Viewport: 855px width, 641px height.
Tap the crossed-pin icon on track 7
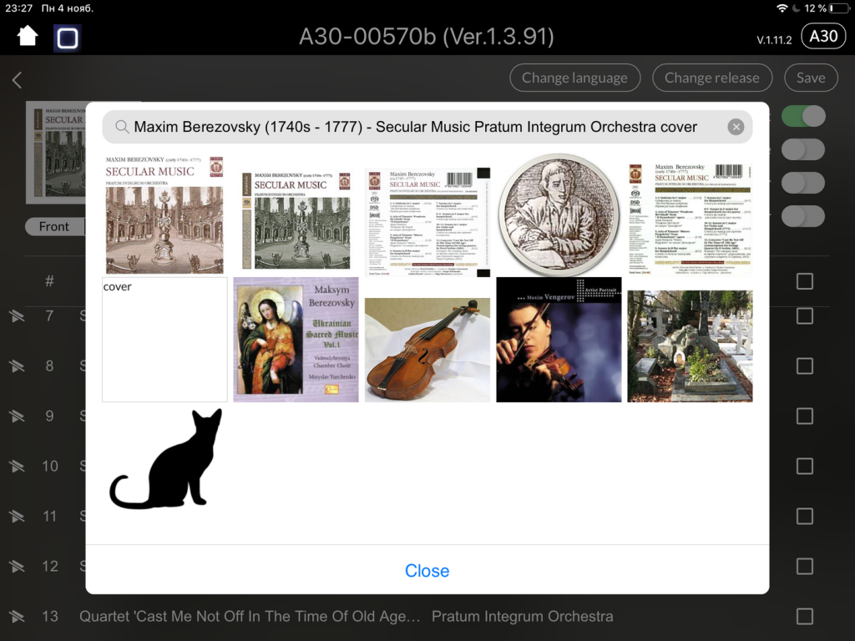[x=17, y=316]
